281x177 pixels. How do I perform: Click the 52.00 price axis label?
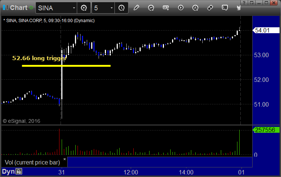click(261, 80)
